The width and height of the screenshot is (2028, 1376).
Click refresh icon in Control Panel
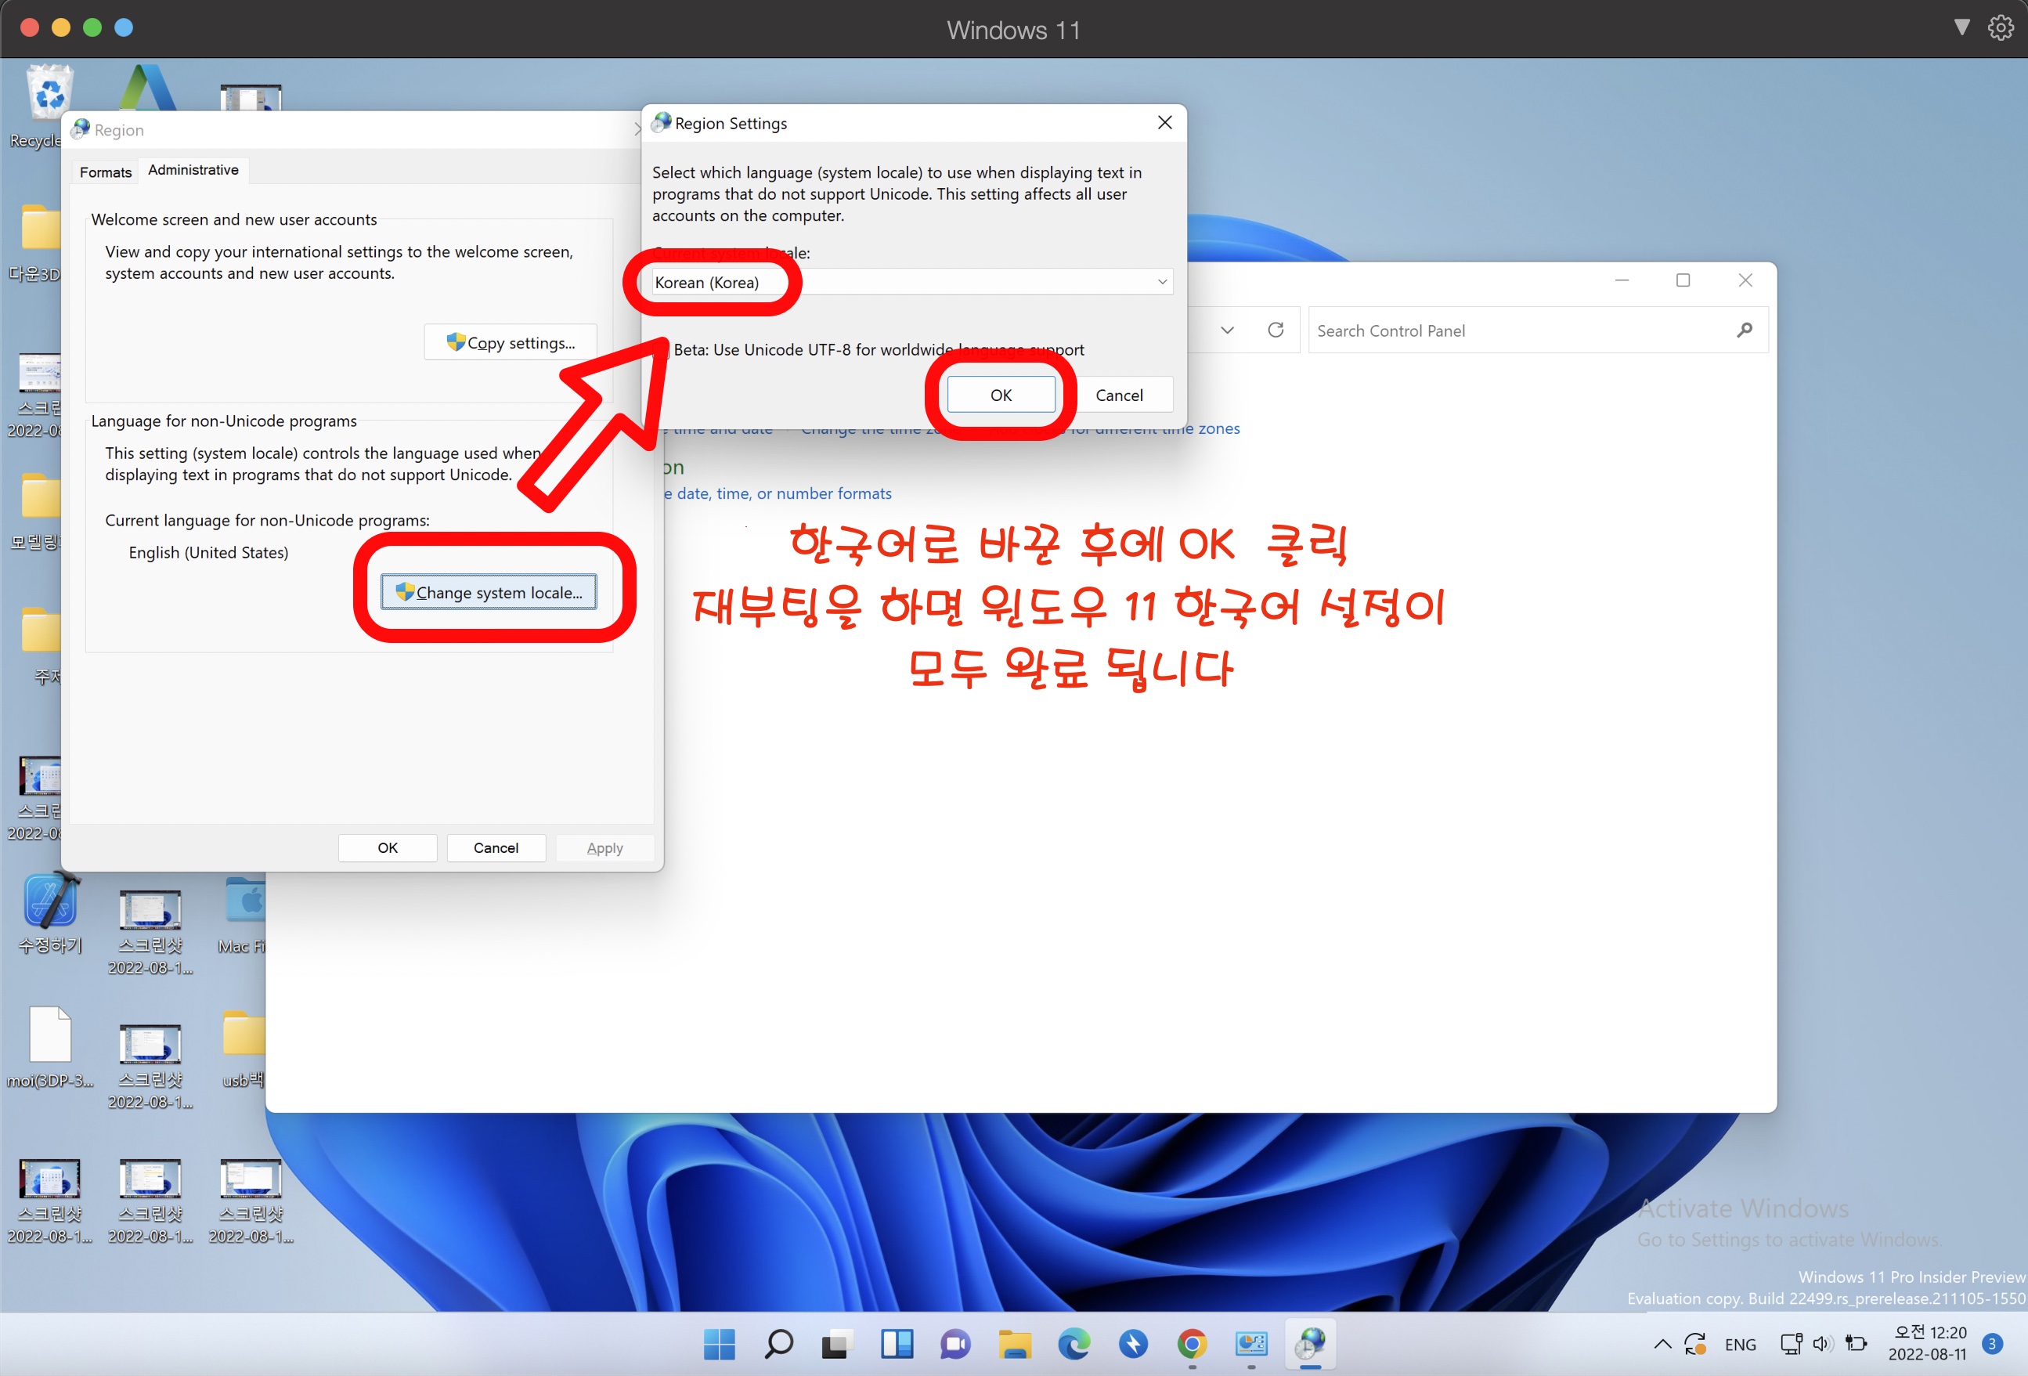(x=1275, y=330)
